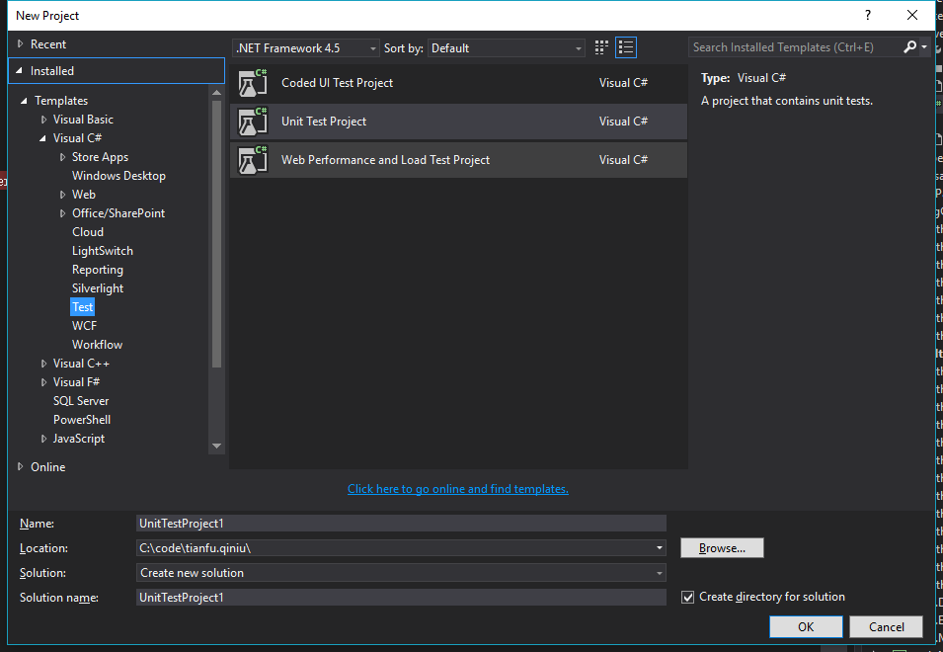Choose Unit Test Project template
943x652 pixels.
[458, 122]
